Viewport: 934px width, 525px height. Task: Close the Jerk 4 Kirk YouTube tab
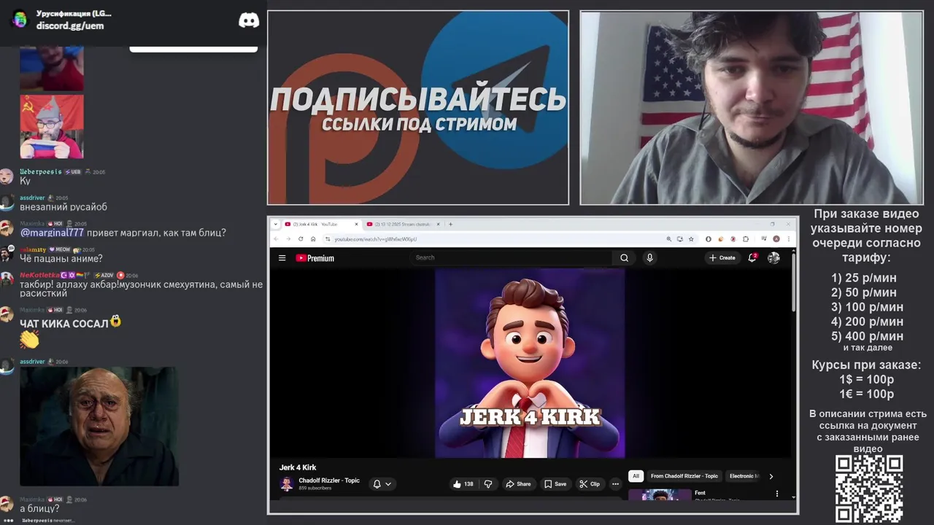point(357,224)
